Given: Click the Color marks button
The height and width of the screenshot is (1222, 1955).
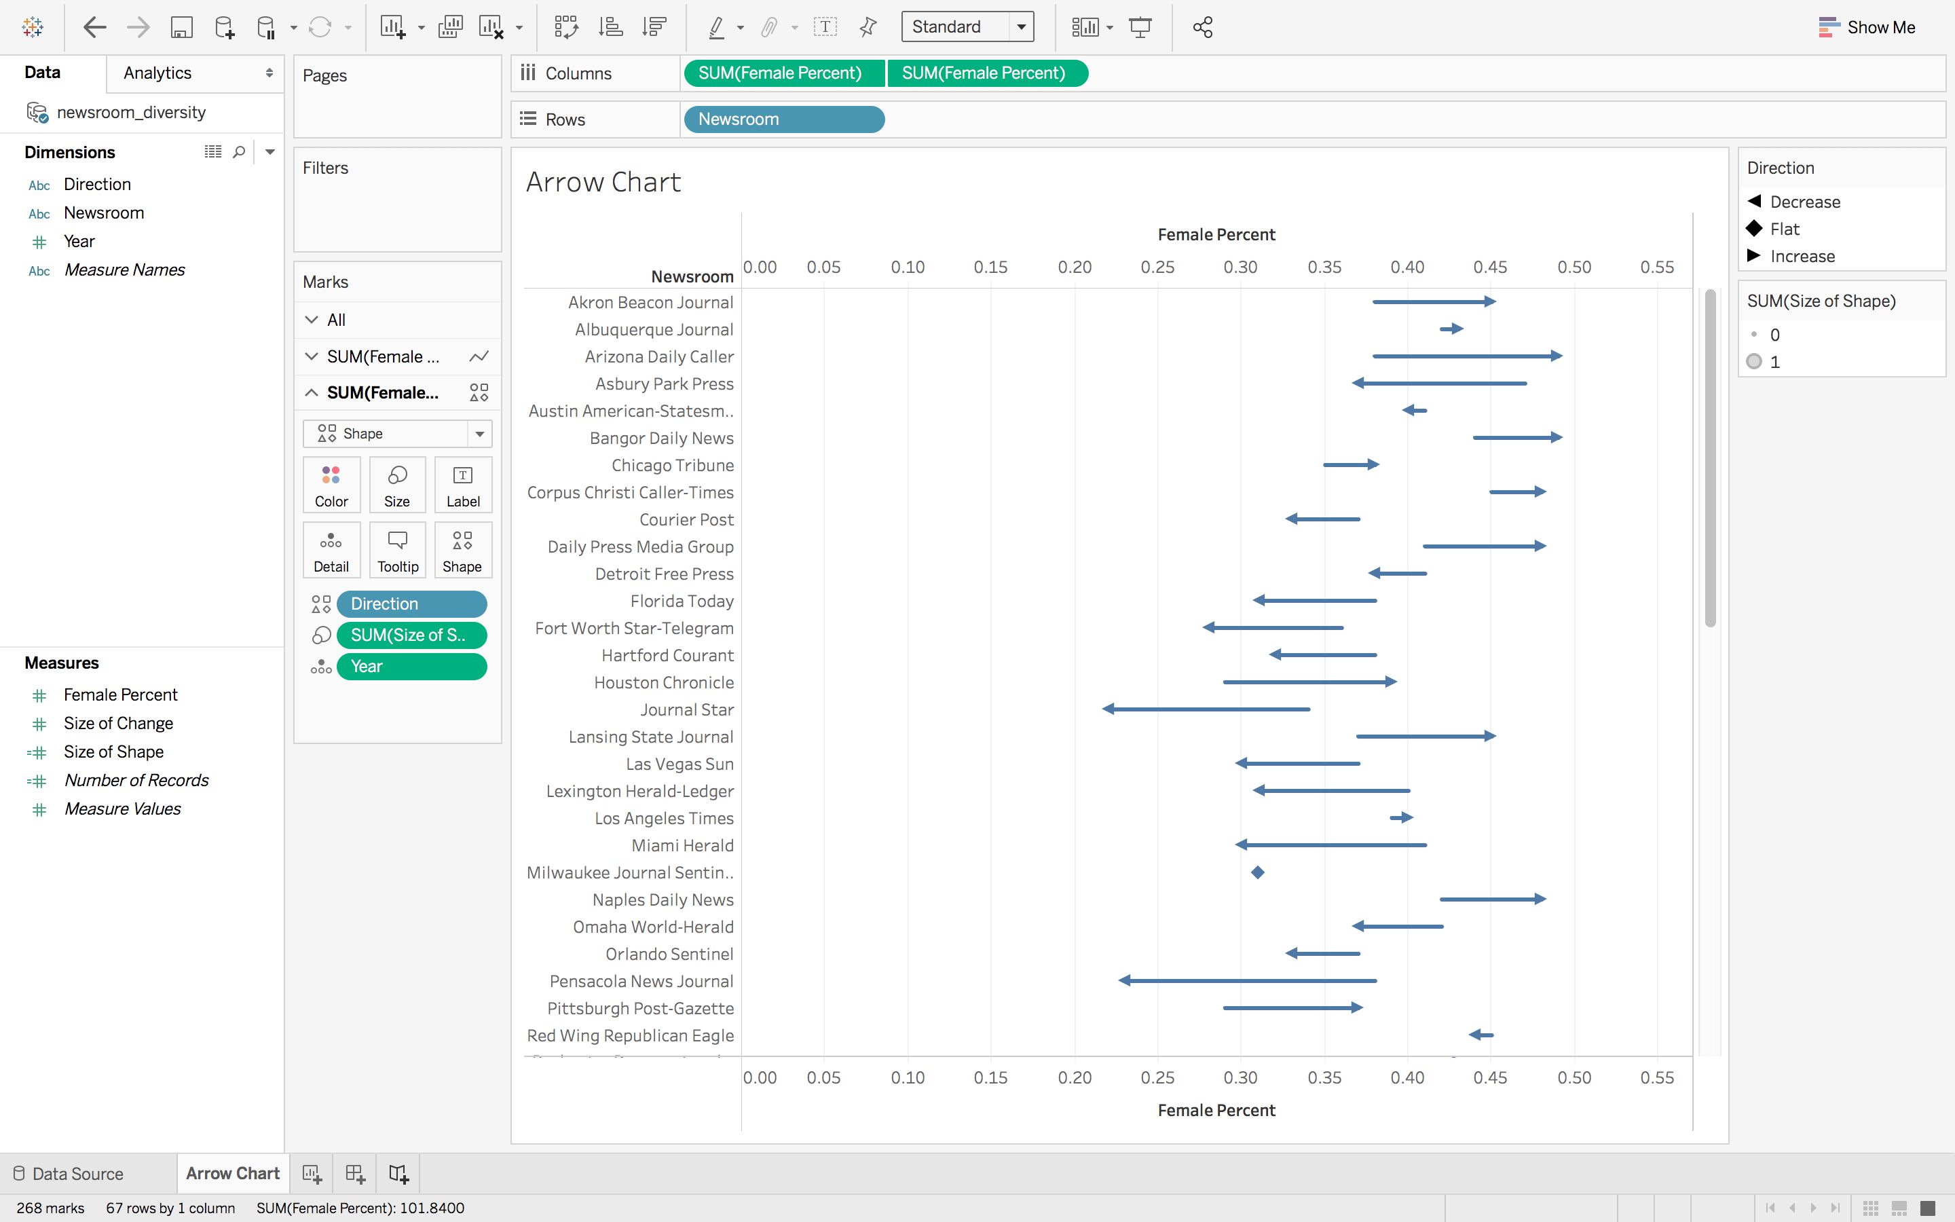Looking at the screenshot, I should point(331,485).
